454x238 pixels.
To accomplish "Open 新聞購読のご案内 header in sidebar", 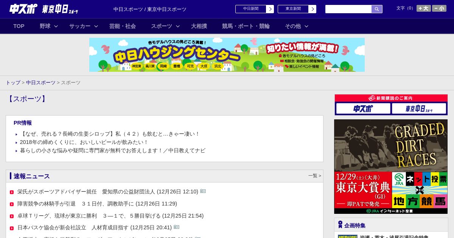I will (x=391, y=98).
